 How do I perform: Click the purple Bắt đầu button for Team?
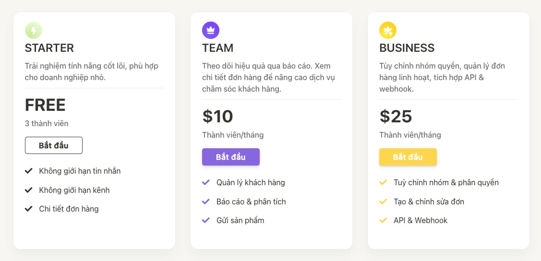click(231, 157)
